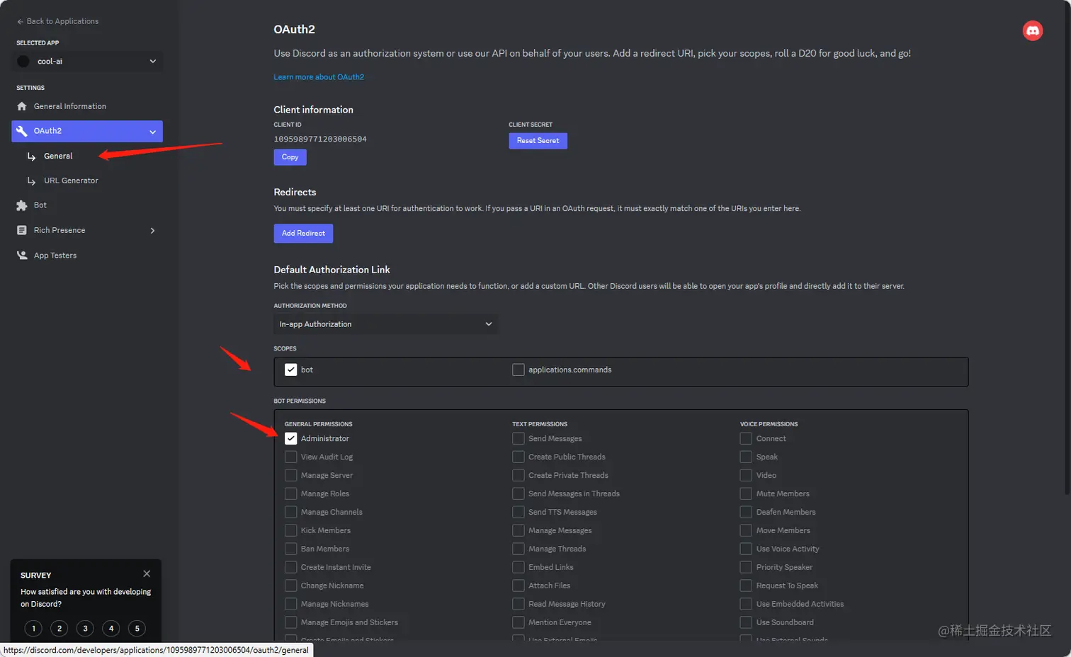
Task: Tick the Create Public Threads checkbox
Action: [x=518, y=457]
